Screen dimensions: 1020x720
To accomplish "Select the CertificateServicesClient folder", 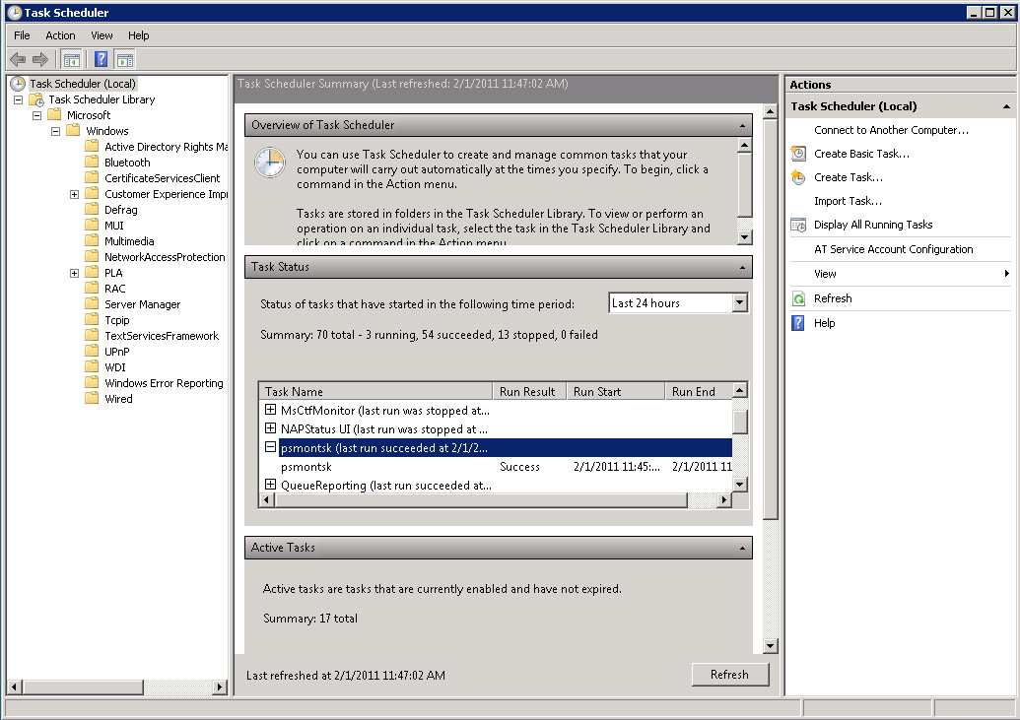I will point(162,178).
